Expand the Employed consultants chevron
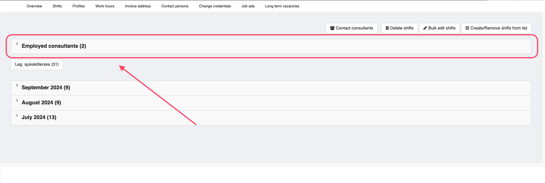The image size is (545, 183). 17,44
